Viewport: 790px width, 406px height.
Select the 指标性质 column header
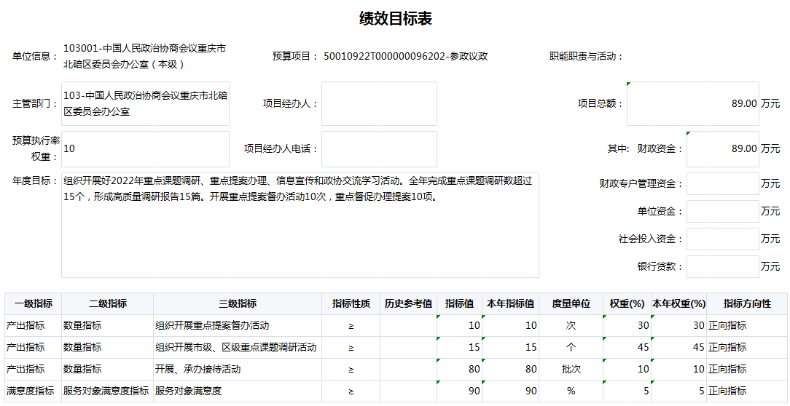351,303
